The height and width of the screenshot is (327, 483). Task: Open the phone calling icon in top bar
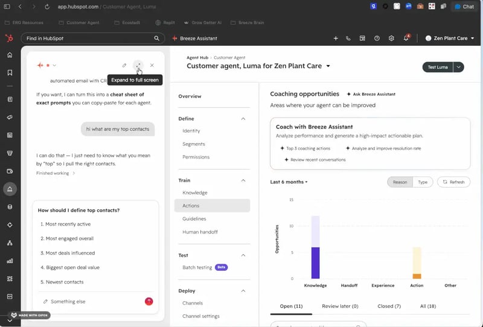[348, 38]
